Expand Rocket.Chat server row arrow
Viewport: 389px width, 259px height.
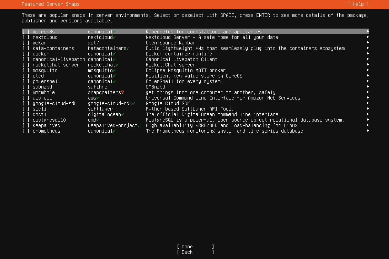tap(368, 64)
